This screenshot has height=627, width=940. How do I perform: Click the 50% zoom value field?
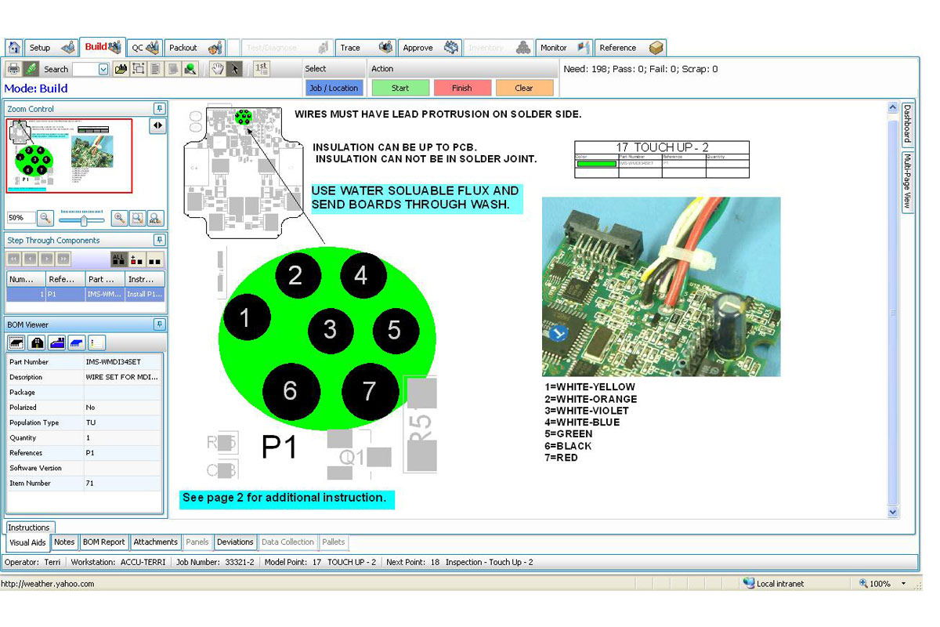(20, 218)
